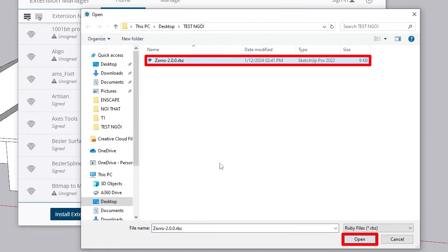Change the view layout icon
This screenshot has height=252, width=448.
click(x=378, y=39)
